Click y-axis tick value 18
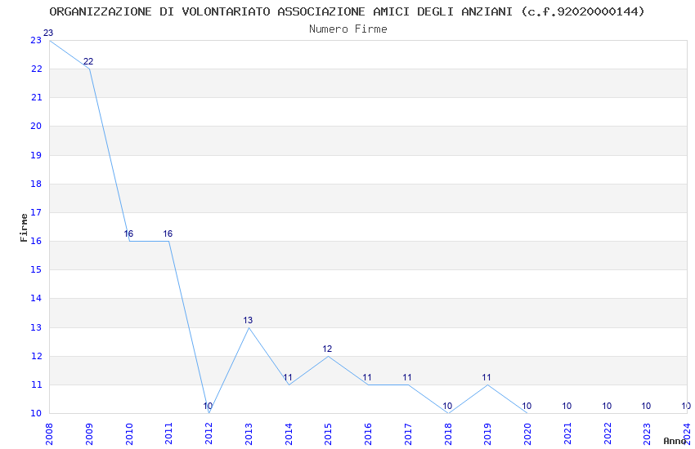 (x=36, y=184)
